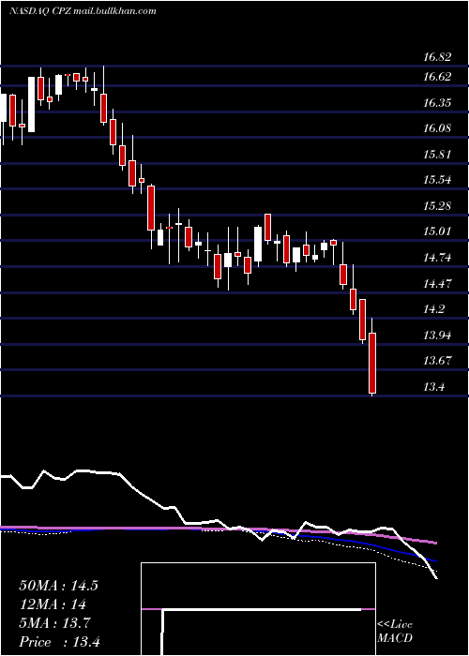Image resolution: width=469 pixels, height=656 pixels.
Task: Click the 13.67 price axis label
Action: pyautogui.click(x=437, y=361)
